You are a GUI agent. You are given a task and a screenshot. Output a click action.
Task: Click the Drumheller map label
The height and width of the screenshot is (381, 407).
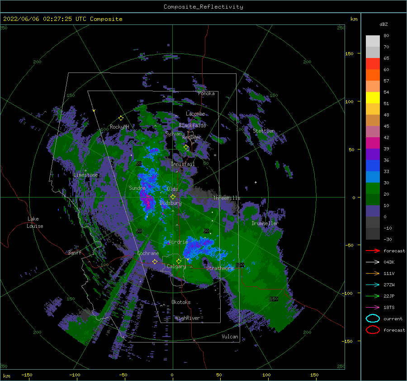pos(265,223)
